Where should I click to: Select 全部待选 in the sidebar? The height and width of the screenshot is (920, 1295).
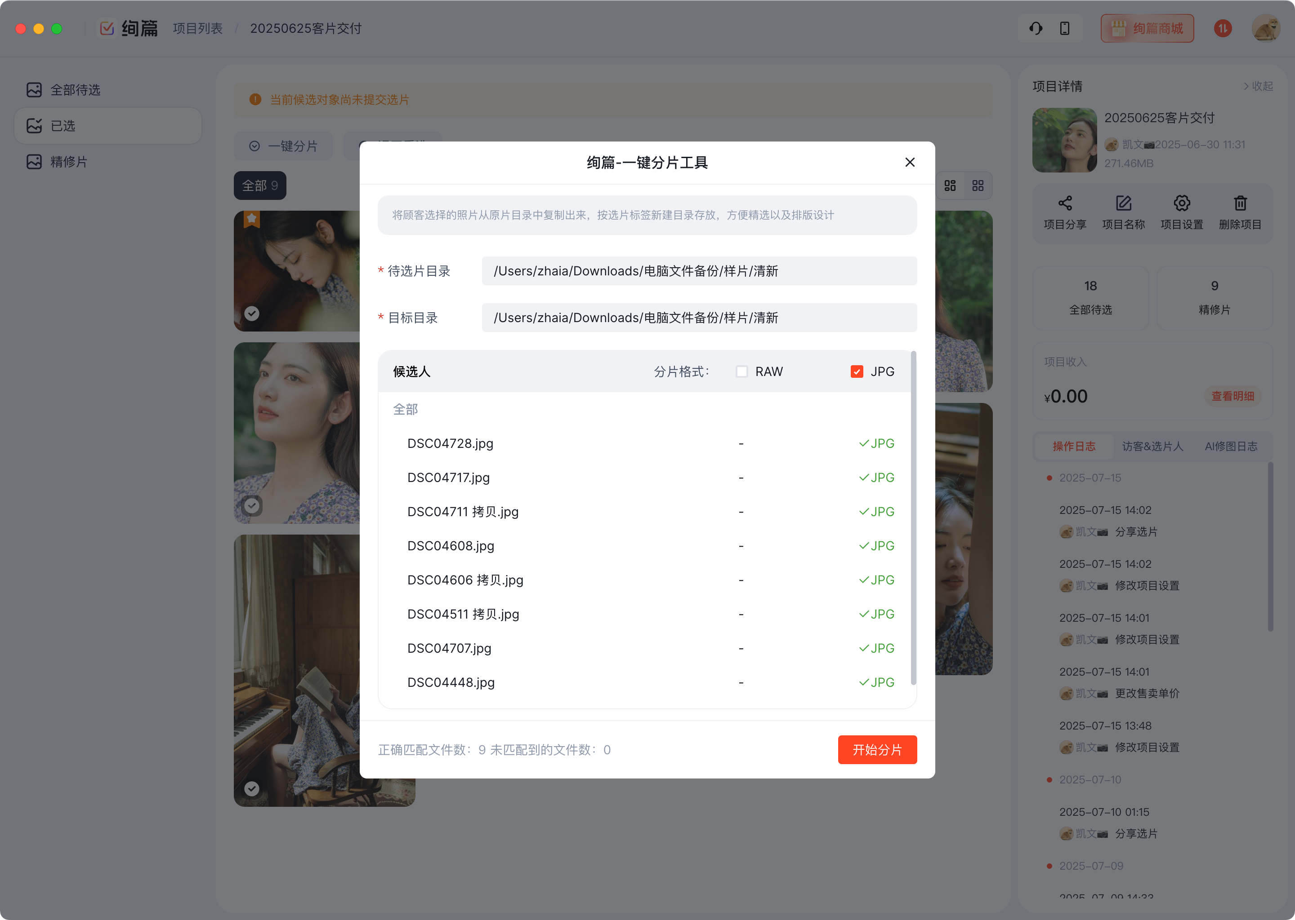point(108,89)
